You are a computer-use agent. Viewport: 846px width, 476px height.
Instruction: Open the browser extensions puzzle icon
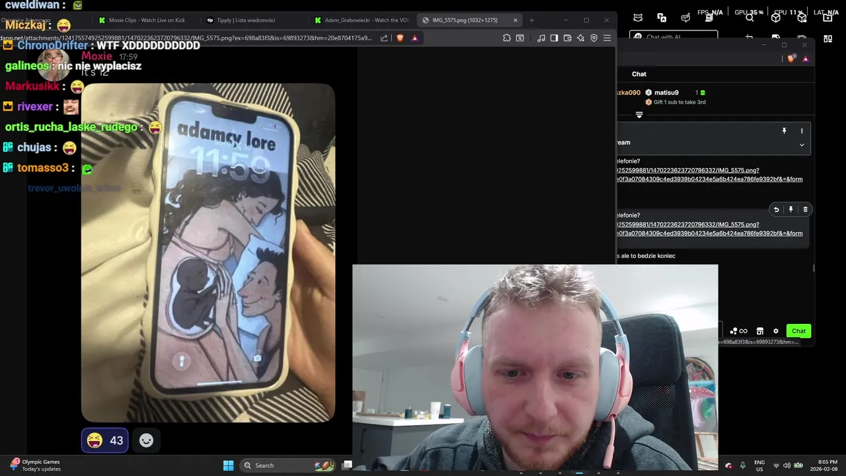(x=507, y=38)
